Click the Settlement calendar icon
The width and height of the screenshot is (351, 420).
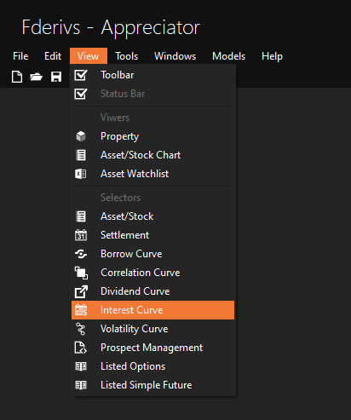pyautogui.click(x=81, y=235)
